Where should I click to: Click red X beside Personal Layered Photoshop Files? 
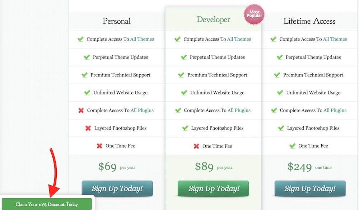[88, 128]
